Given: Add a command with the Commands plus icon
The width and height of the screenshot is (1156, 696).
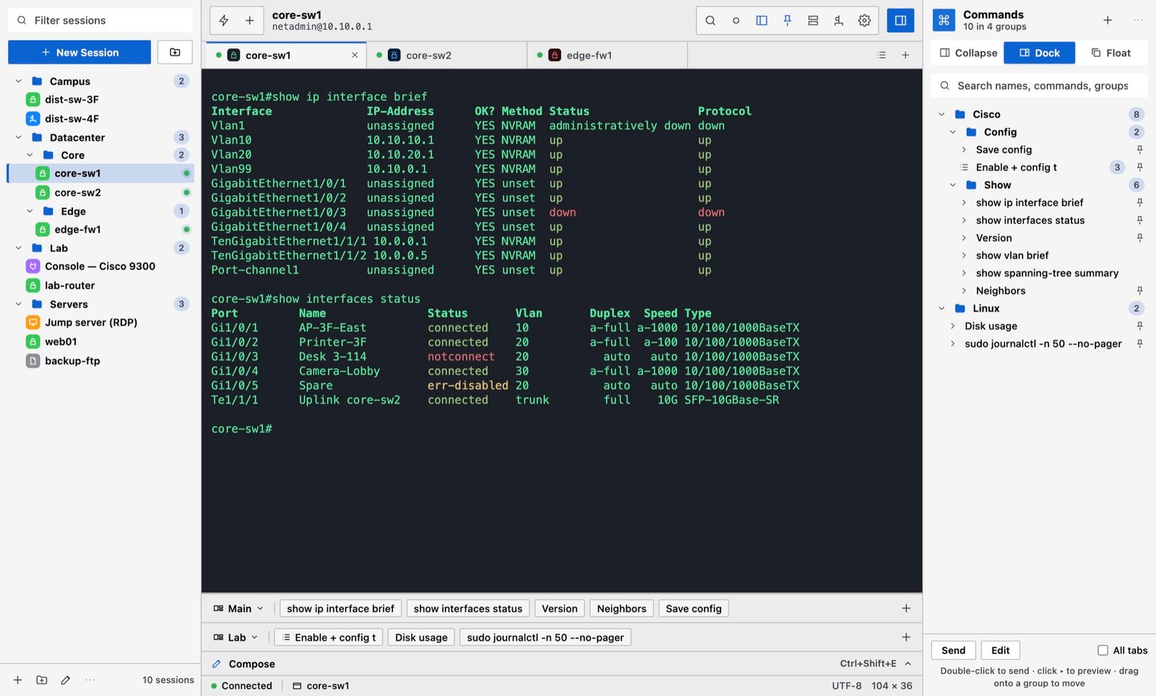Looking at the screenshot, I should (x=1107, y=20).
